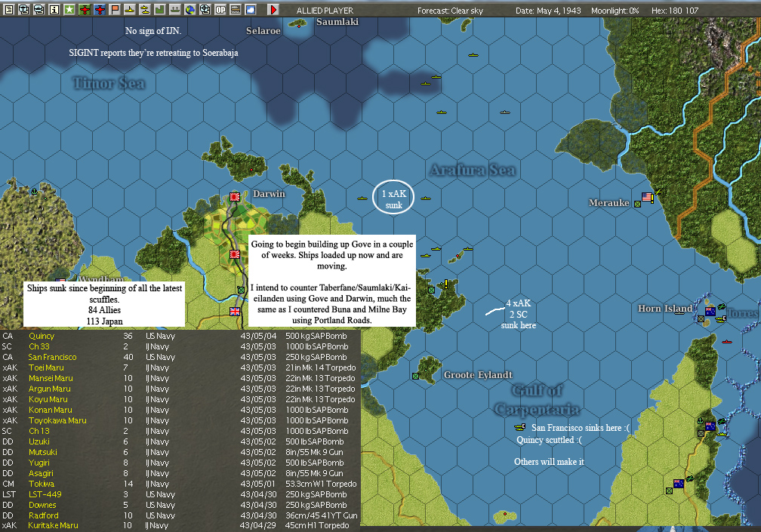Select the Uzuki destroyer entry
This screenshot has width=761, height=532.
point(180,441)
